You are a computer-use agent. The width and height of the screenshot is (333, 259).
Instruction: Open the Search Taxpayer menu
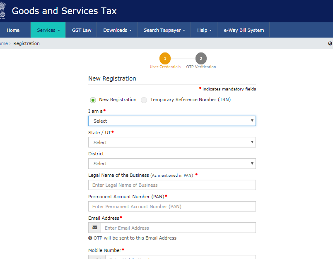[164, 30]
